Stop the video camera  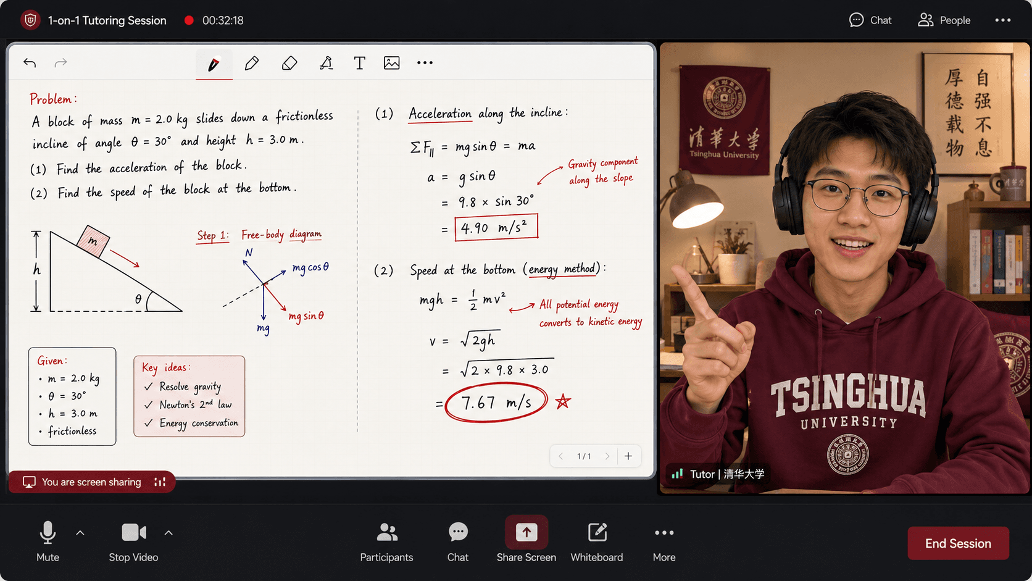[133, 541]
